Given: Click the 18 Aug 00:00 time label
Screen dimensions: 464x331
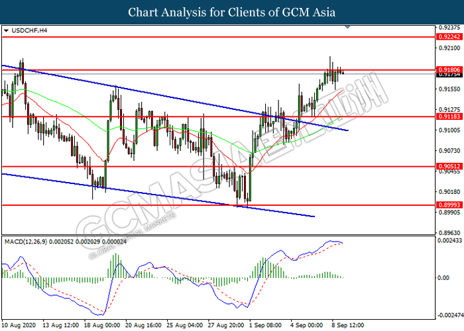Looking at the screenshot, I should 102,325.
